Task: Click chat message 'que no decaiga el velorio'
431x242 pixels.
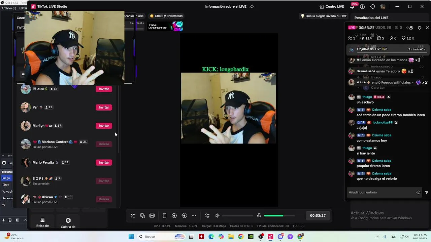Action: [x=376, y=178]
